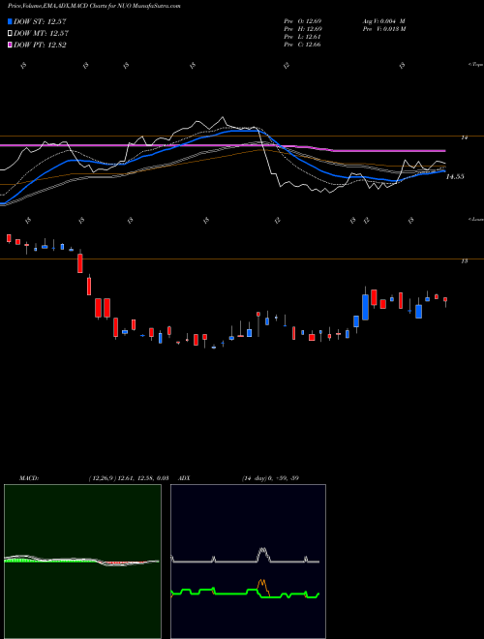
Task: Select the 'DOW PT: 12.82' legend label
Action: tap(40, 45)
